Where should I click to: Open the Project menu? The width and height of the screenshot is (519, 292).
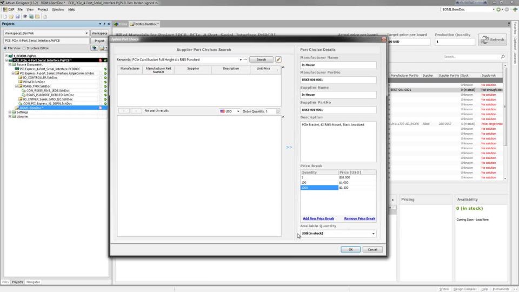click(x=43, y=10)
